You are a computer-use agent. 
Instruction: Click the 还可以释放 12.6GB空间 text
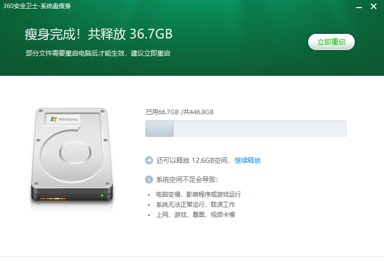click(x=193, y=160)
